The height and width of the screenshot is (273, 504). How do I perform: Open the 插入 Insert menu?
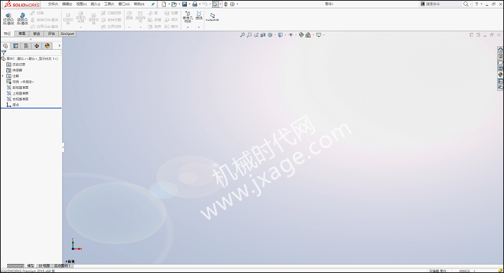tap(95, 4)
